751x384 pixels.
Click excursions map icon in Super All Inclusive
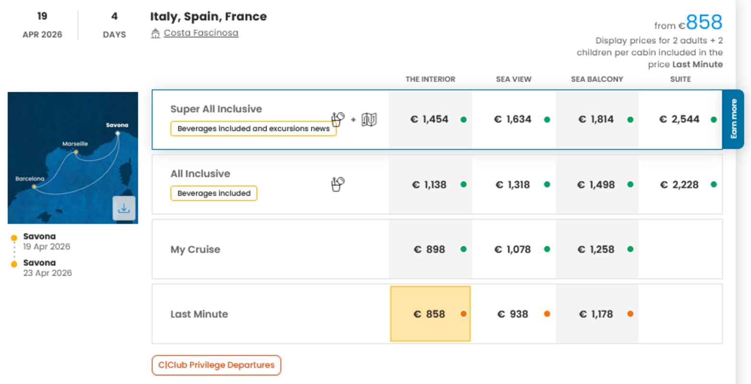(x=369, y=120)
